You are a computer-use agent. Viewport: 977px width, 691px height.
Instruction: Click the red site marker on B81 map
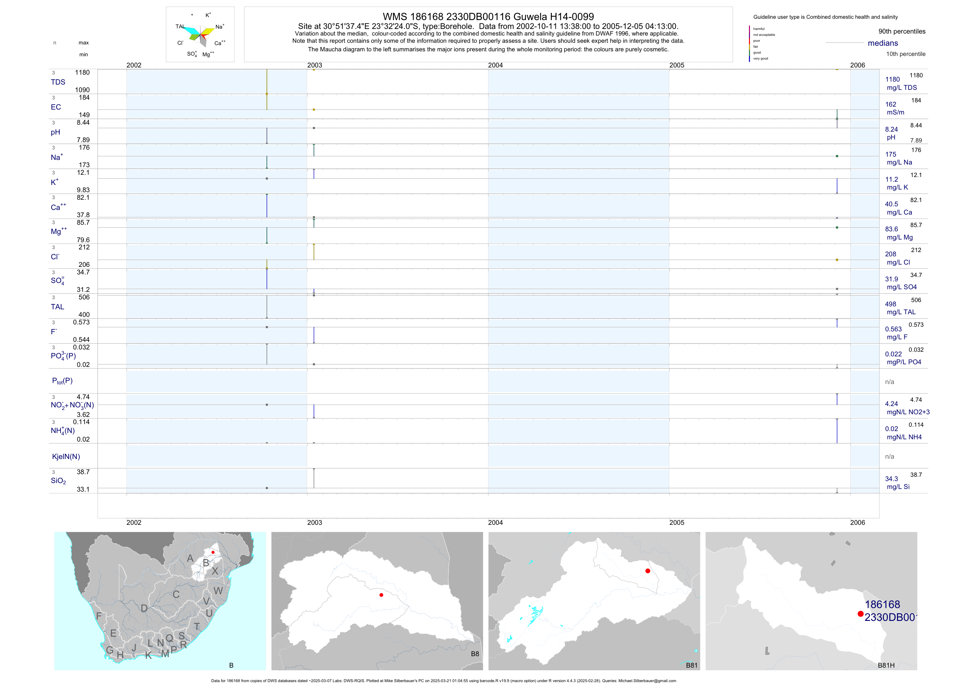click(648, 571)
